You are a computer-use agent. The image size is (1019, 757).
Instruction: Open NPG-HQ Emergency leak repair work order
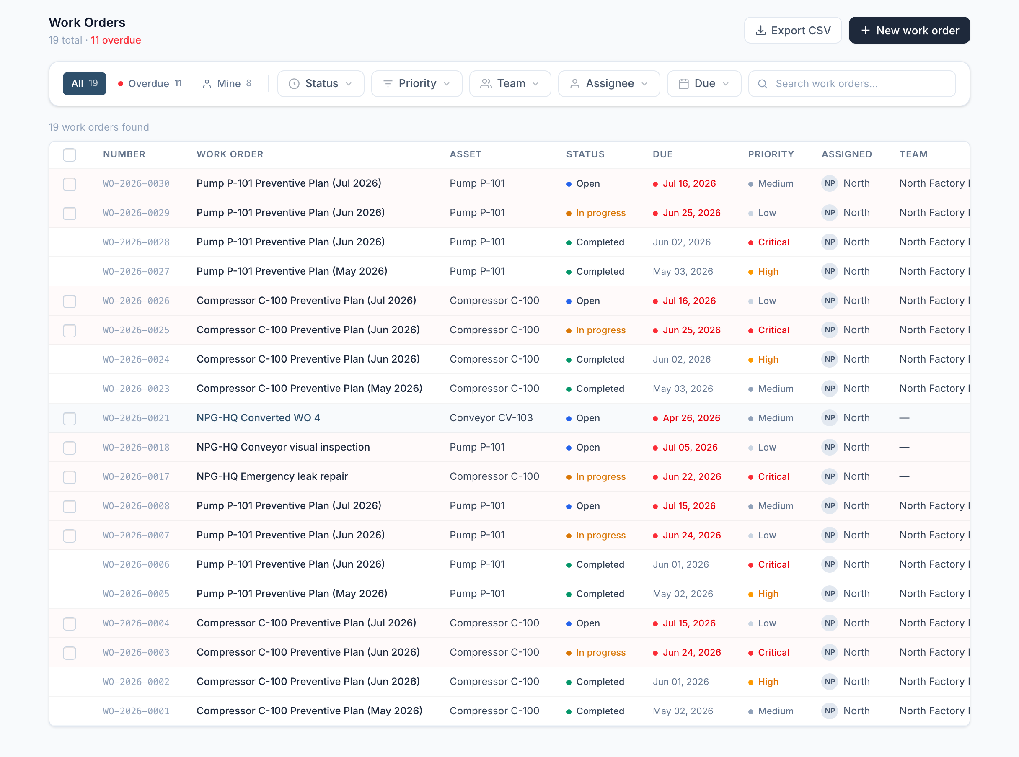point(272,476)
